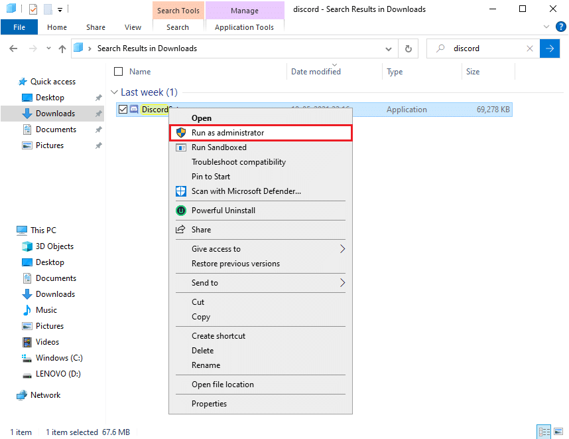Open Windows (C:) drive in sidebar
This screenshot has height=439, width=569.
pyautogui.click(x=58, y=358)
